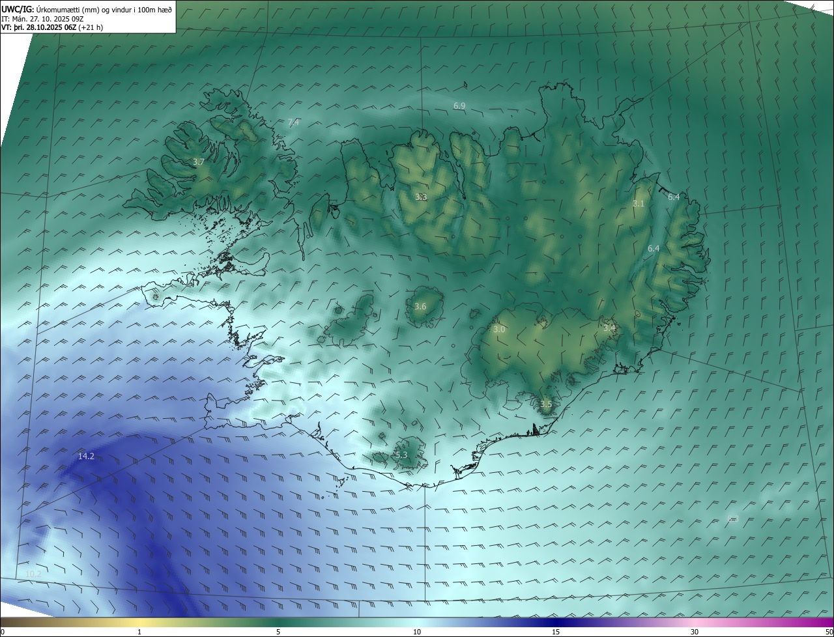Click the "VT: þri. 28.10.2025 06Z" valid-time line
Viewport: 834px width, 637px height.
pos(52,27)
